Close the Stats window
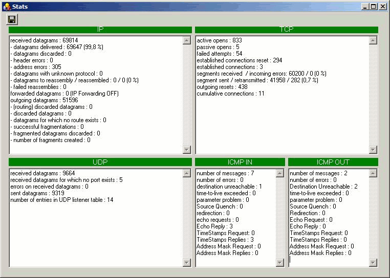 point(382,7)
